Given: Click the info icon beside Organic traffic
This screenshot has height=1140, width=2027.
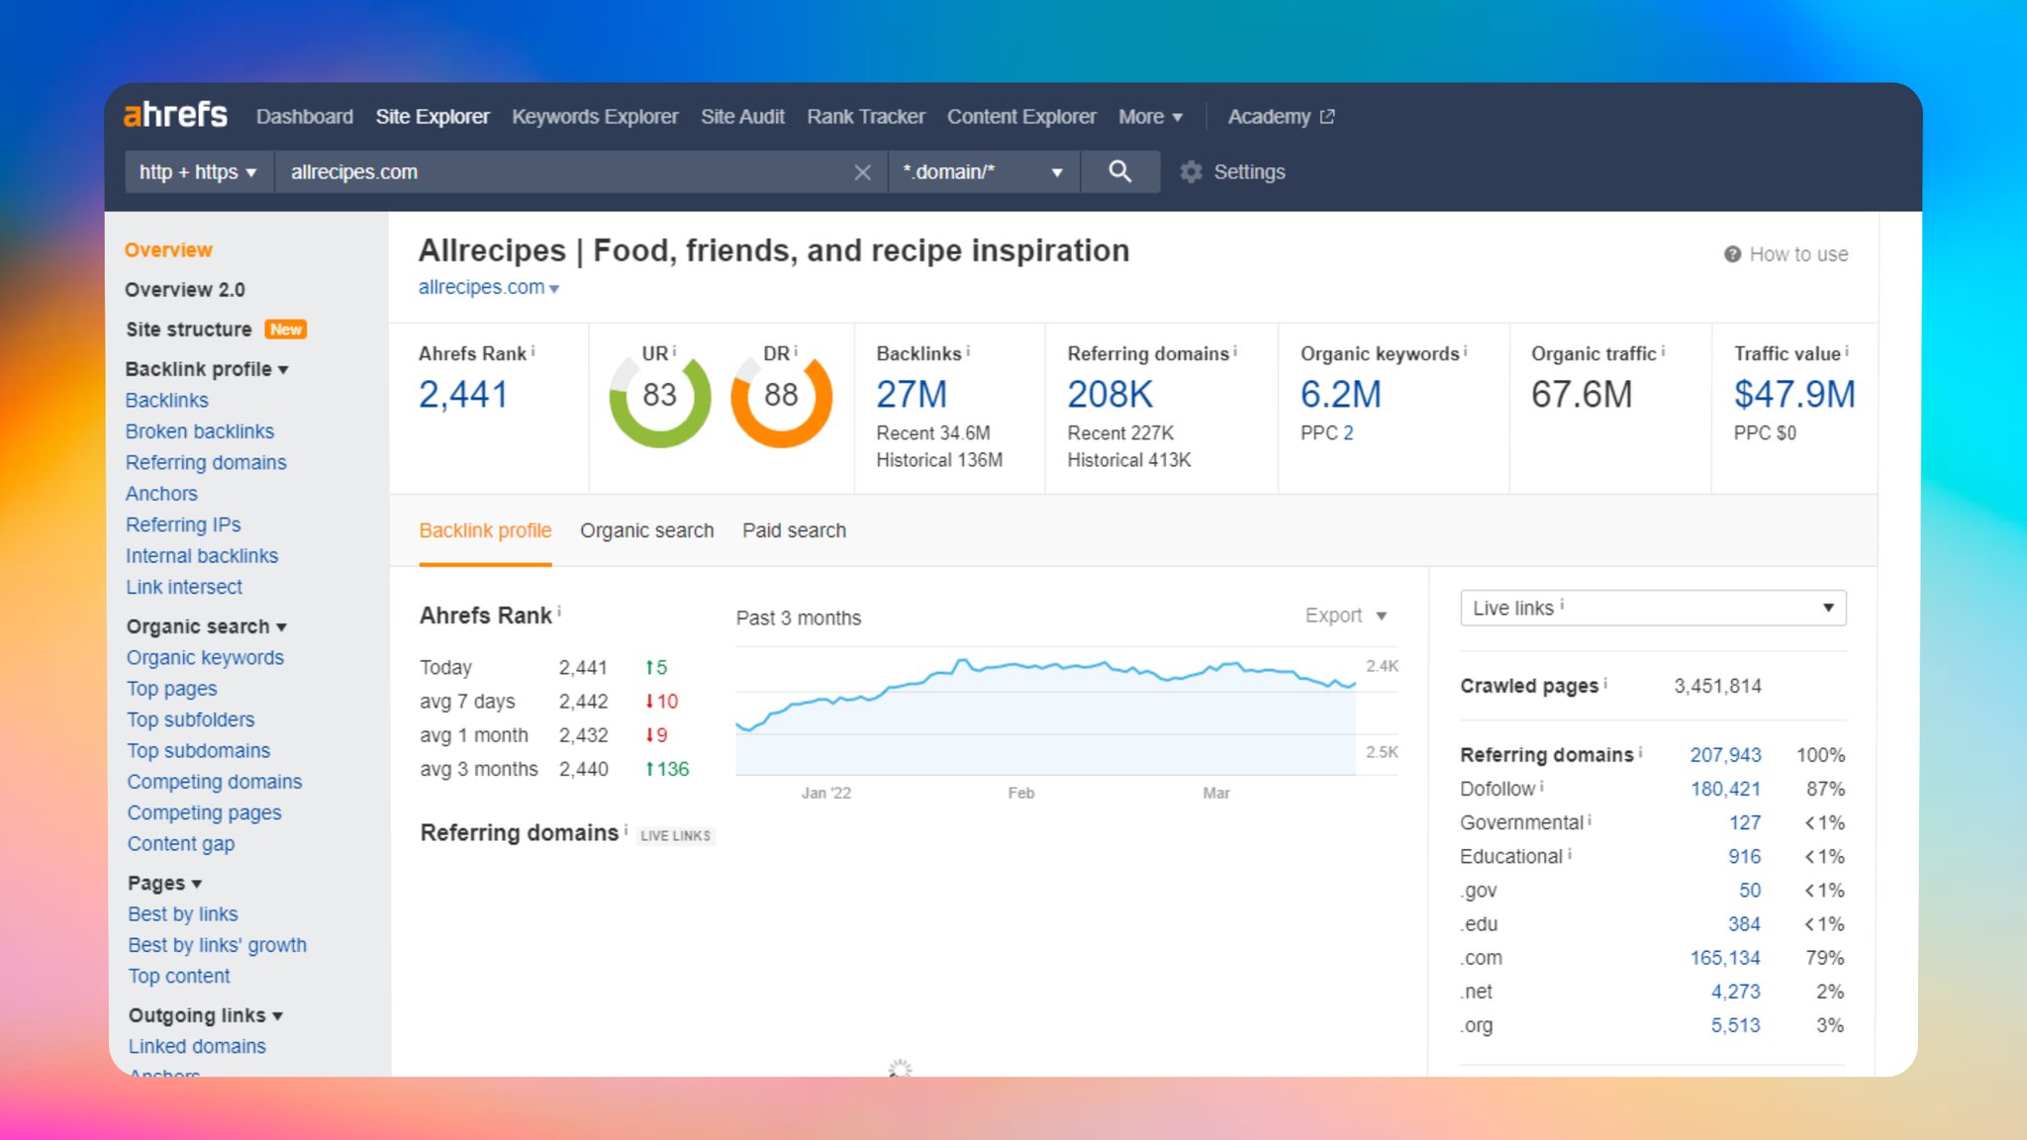Looking at the screenshot, I should click(x=1663, y=350).
